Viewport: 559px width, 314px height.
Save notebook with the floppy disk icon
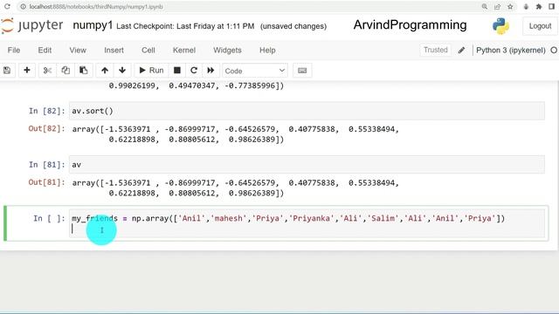pos(7,71)
